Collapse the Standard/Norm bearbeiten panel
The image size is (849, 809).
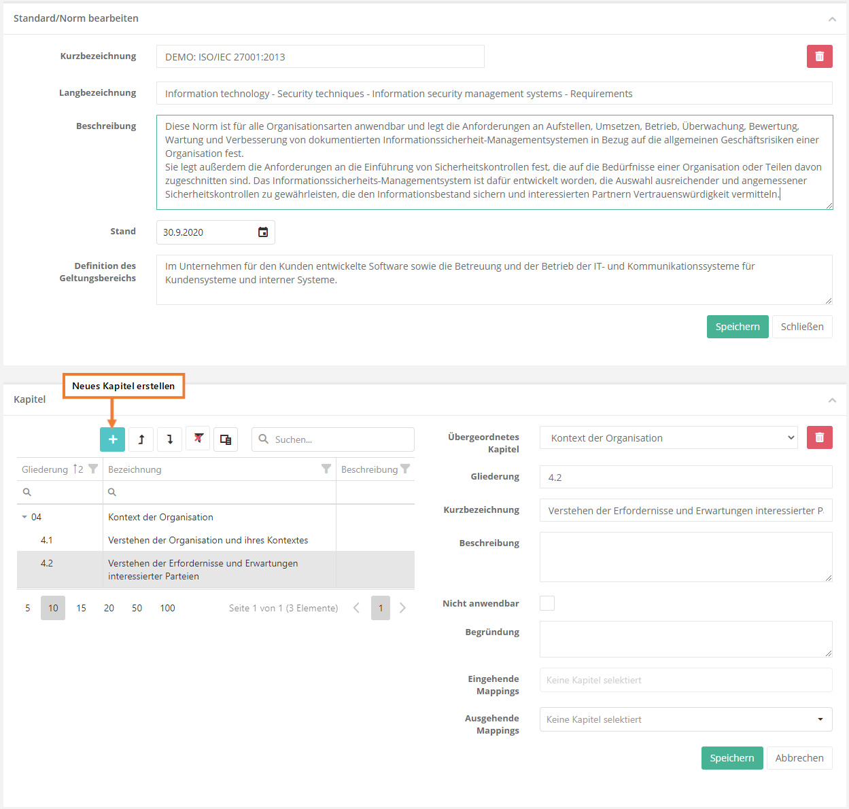tap(832, 19)
